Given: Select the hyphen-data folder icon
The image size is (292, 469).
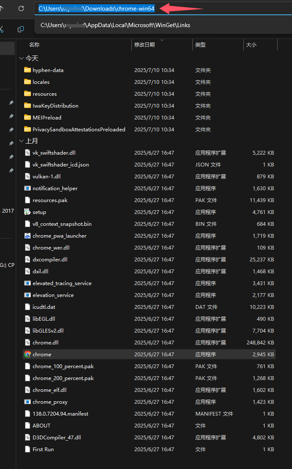Looking at the screenshot, I should [28, 70].
